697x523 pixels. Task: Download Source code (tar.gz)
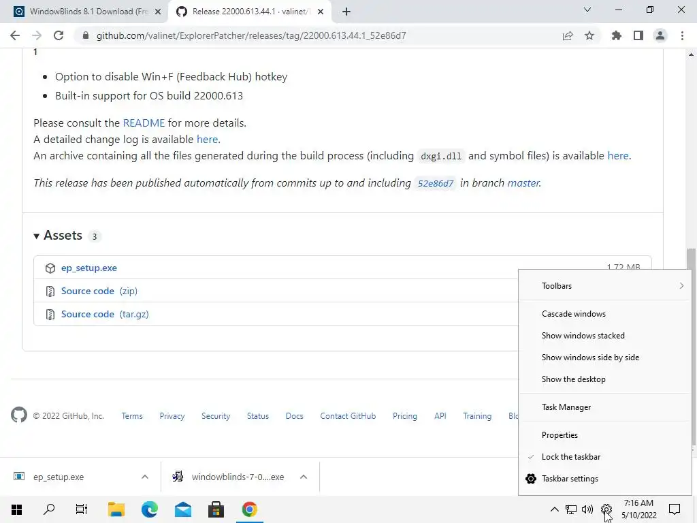[105, 315]
